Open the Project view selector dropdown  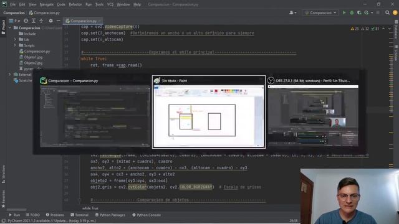point(14,21)
